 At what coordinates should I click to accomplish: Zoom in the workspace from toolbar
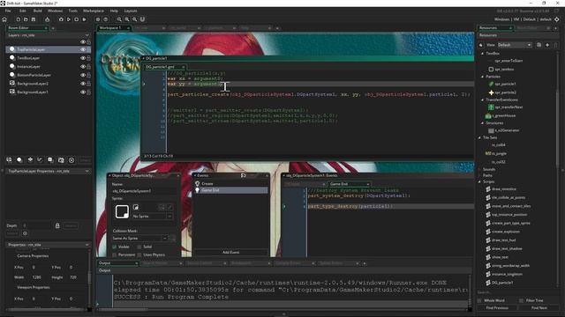click(135, 19)
